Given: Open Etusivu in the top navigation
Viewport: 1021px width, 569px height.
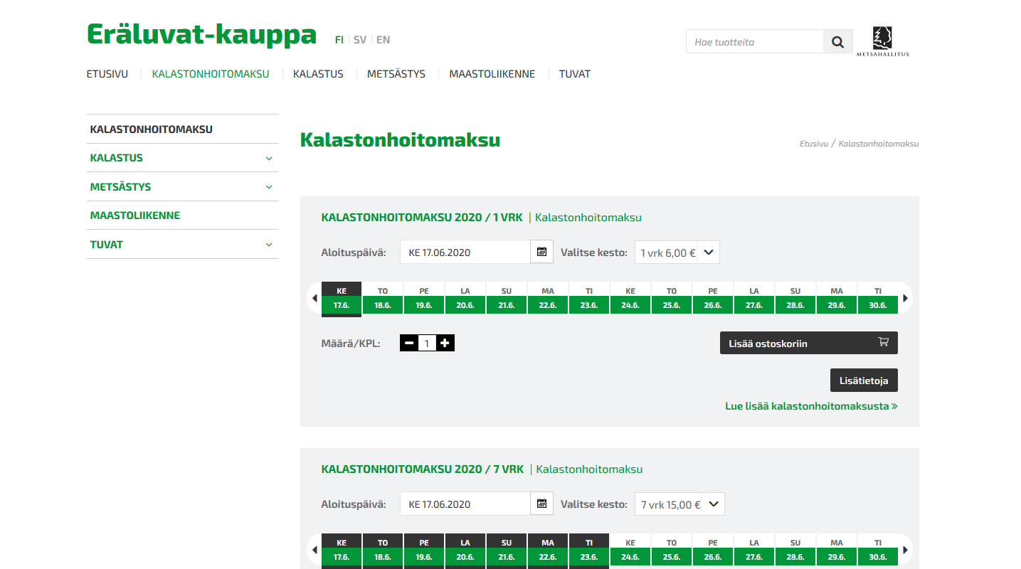Looking at the screenshot, I should 107,74.
